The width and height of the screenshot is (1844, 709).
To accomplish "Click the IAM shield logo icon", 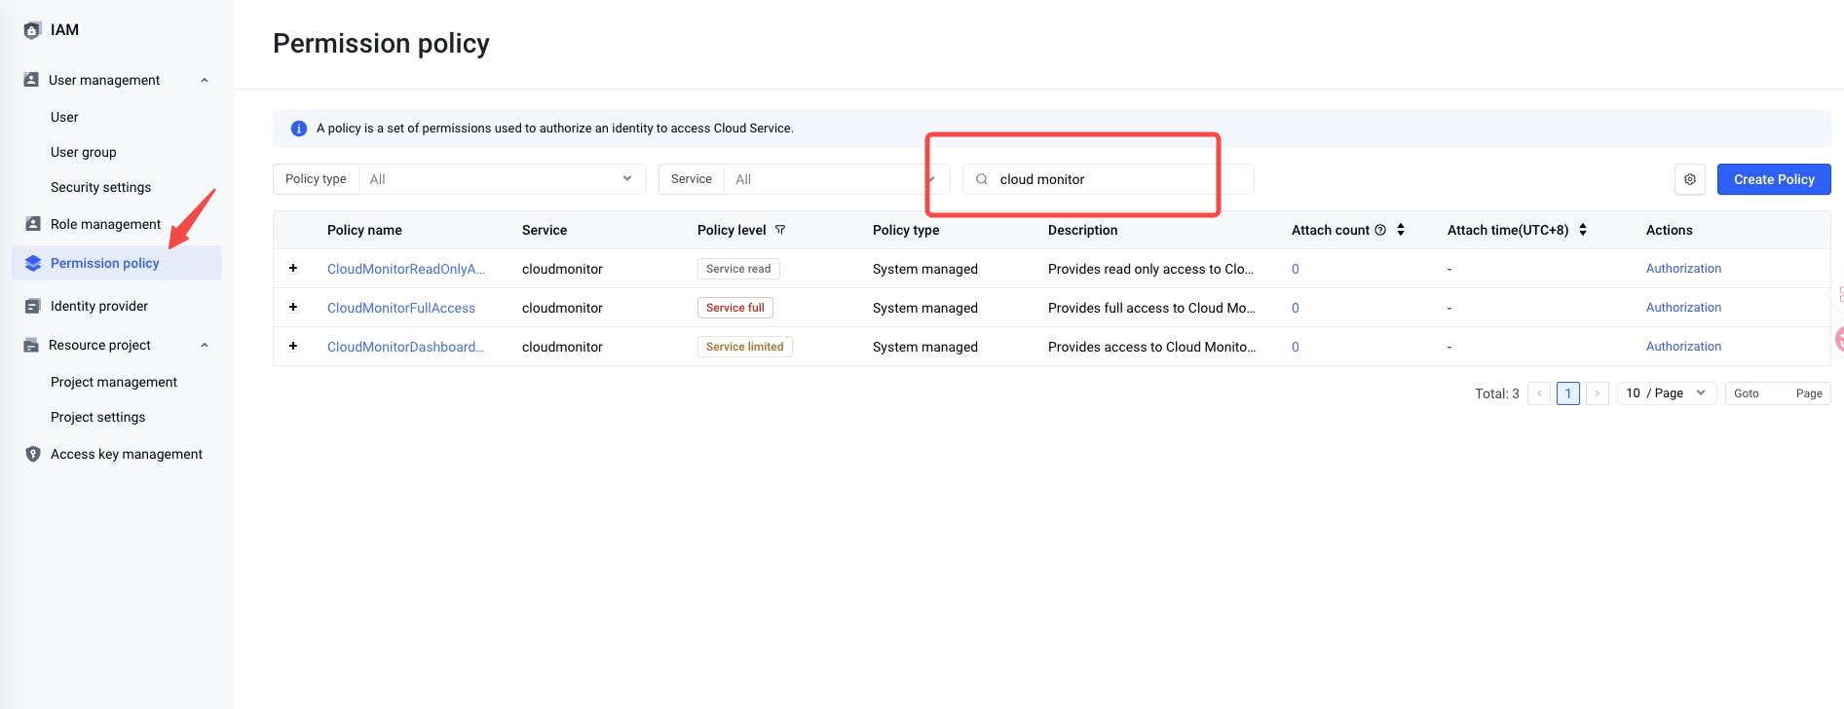I will point(32,30).
